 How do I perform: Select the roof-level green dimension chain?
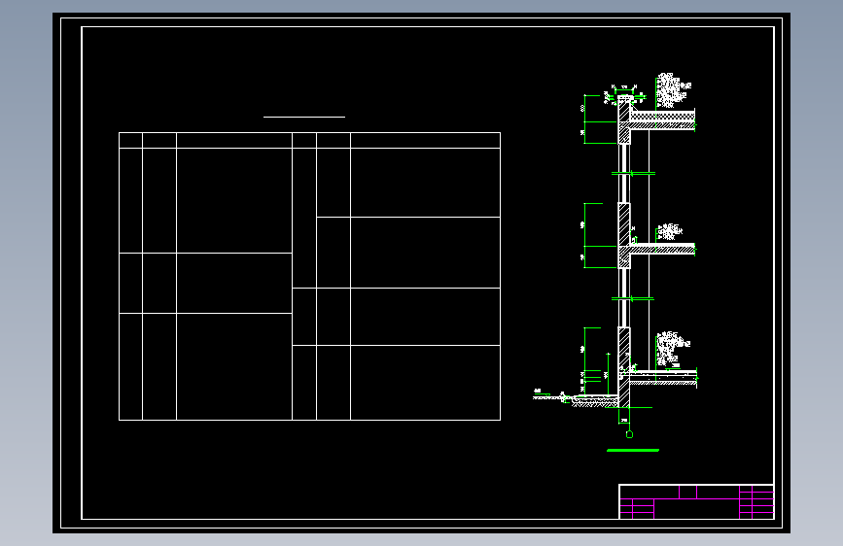tap(600, 119)
